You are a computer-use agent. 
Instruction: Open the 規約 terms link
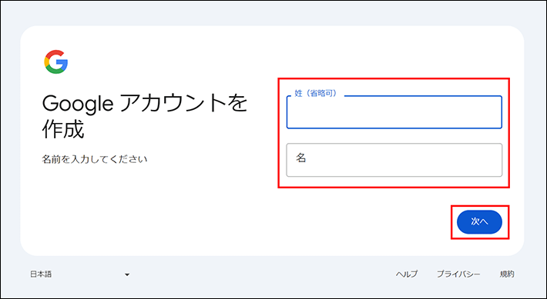click(507, 274)
